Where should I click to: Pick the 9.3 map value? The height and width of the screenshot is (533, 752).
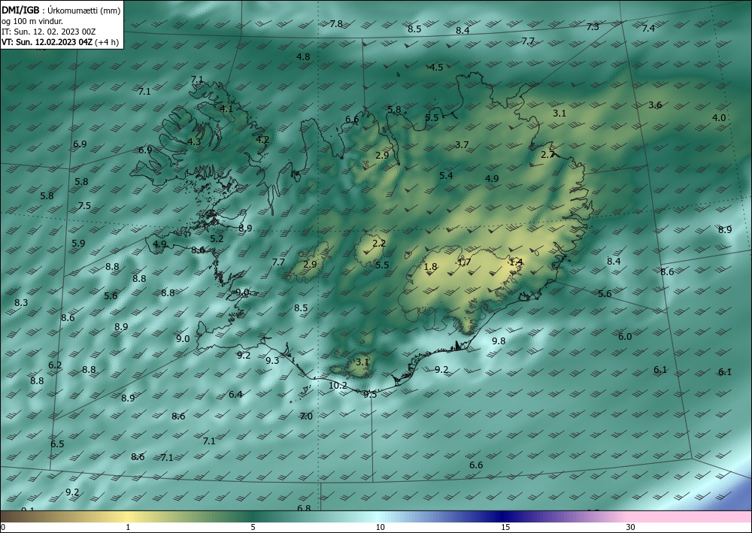[272, 360]
